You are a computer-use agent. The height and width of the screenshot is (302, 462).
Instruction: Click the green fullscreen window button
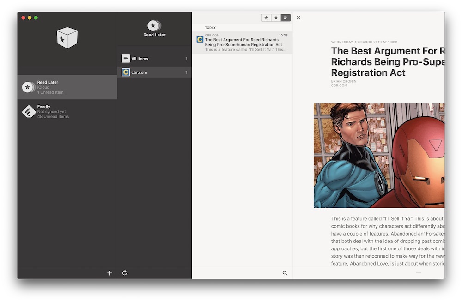[x=36, y=18]
